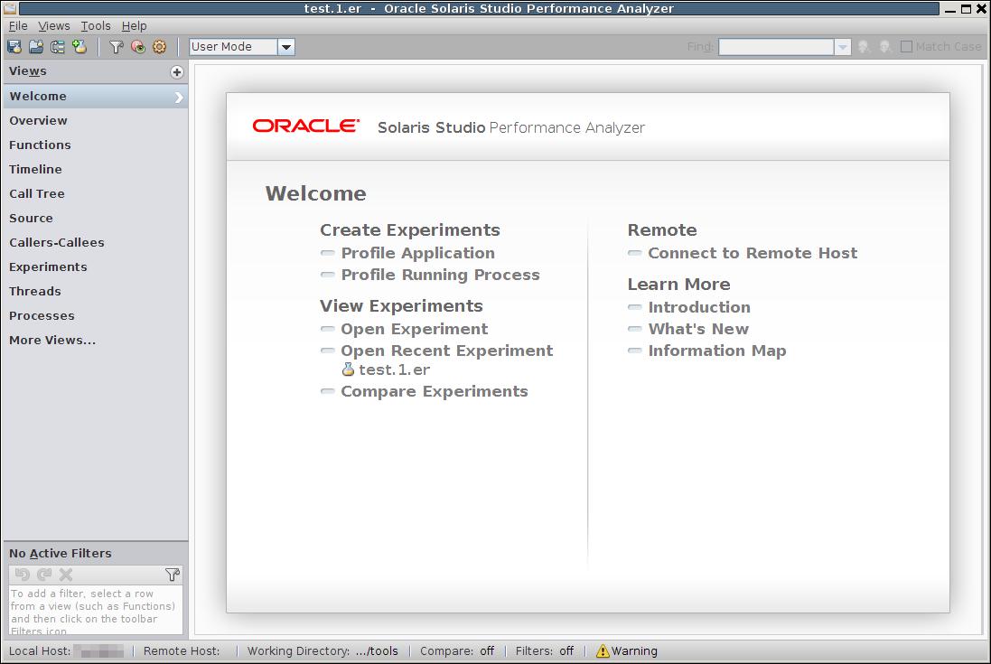Open recent experiment test.1.er link
This screenshot has width=991, height=664.
tap(395, 369)
